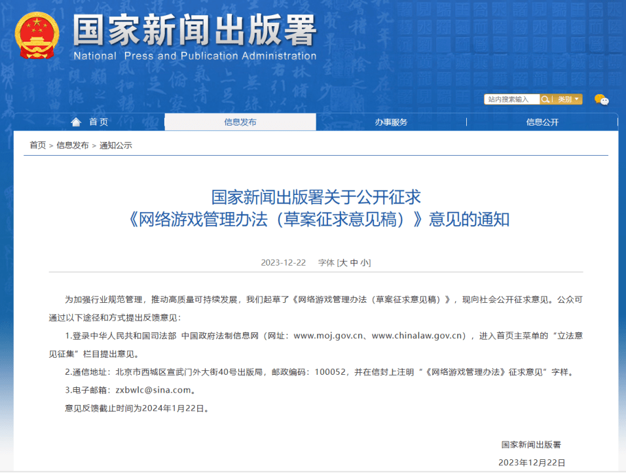Click 首页 in the breadcrumb trail
Screen dimensions: 626x473
[x=37, y=145]
